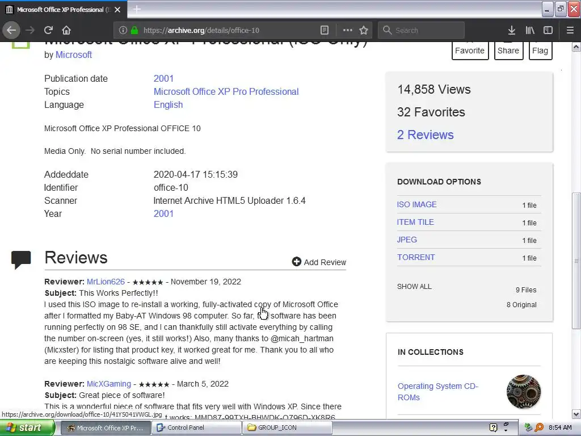Click the 32 Favorites text
Image resolution: width=581 pixels, height=436 pixels.
pyautogui.click(x=431, y=112)
